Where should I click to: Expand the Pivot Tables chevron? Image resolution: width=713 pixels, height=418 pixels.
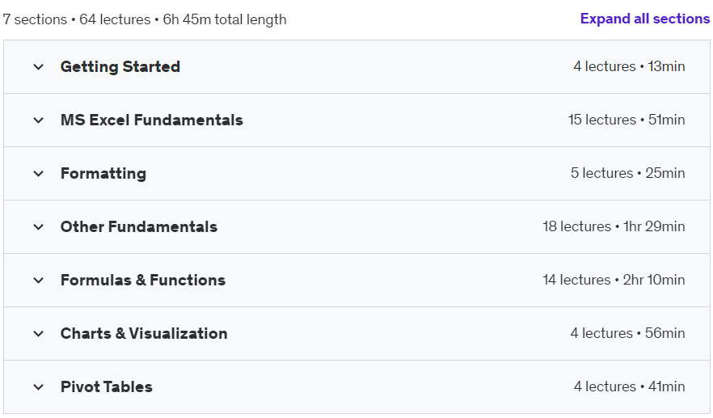tap(39, 387)
